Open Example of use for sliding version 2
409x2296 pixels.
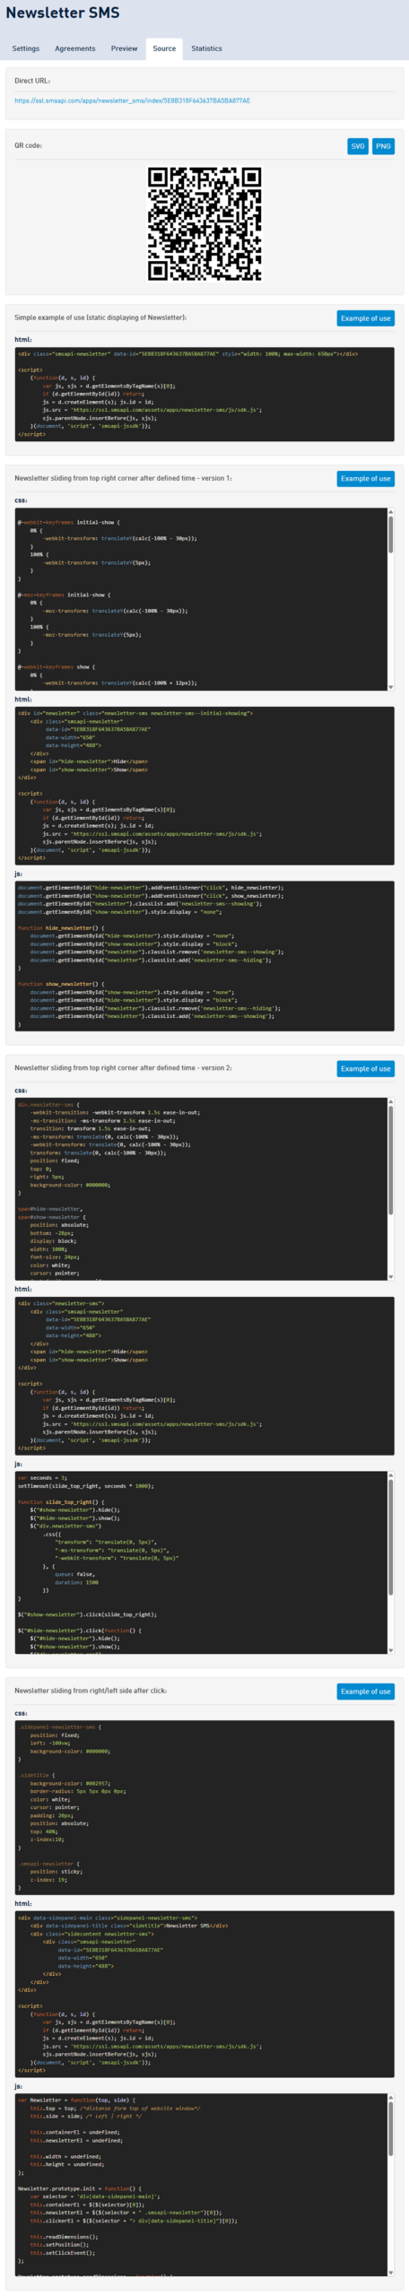pyautogui.click(x=365, y=1069)
